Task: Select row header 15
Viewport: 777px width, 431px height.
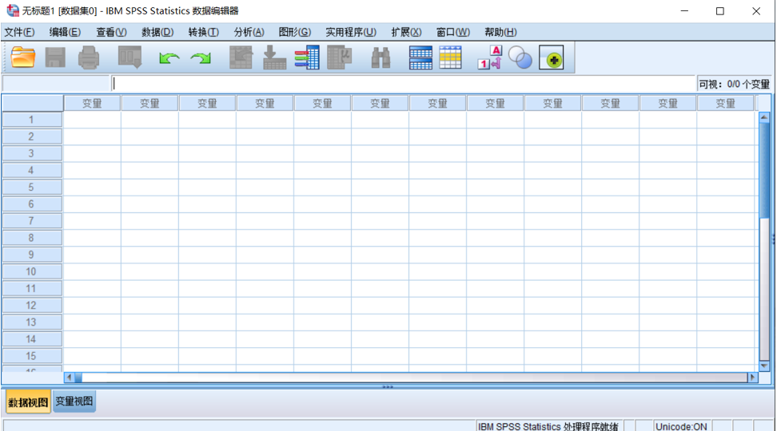Action: coord(32,356)
